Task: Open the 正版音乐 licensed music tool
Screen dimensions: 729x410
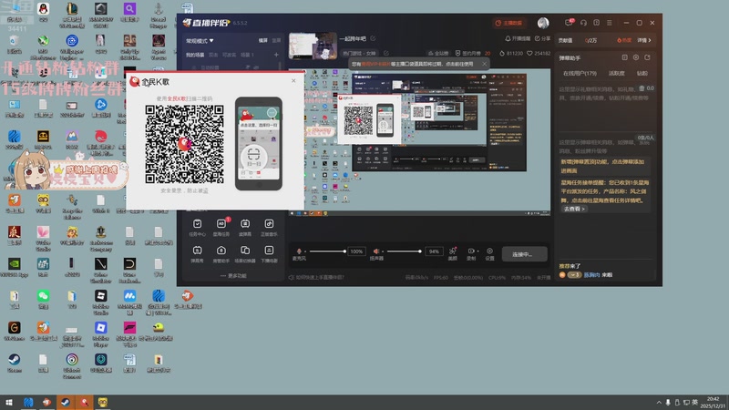Action: point(269,227)
